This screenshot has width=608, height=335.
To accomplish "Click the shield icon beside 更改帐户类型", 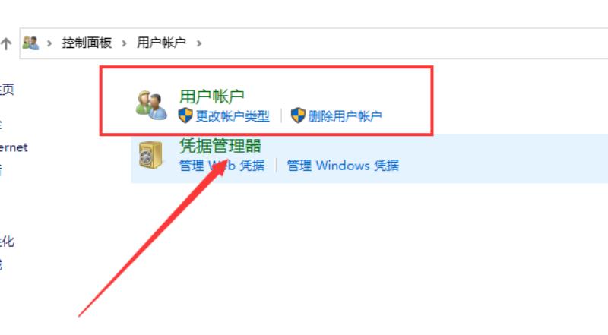I will point(185,115).
